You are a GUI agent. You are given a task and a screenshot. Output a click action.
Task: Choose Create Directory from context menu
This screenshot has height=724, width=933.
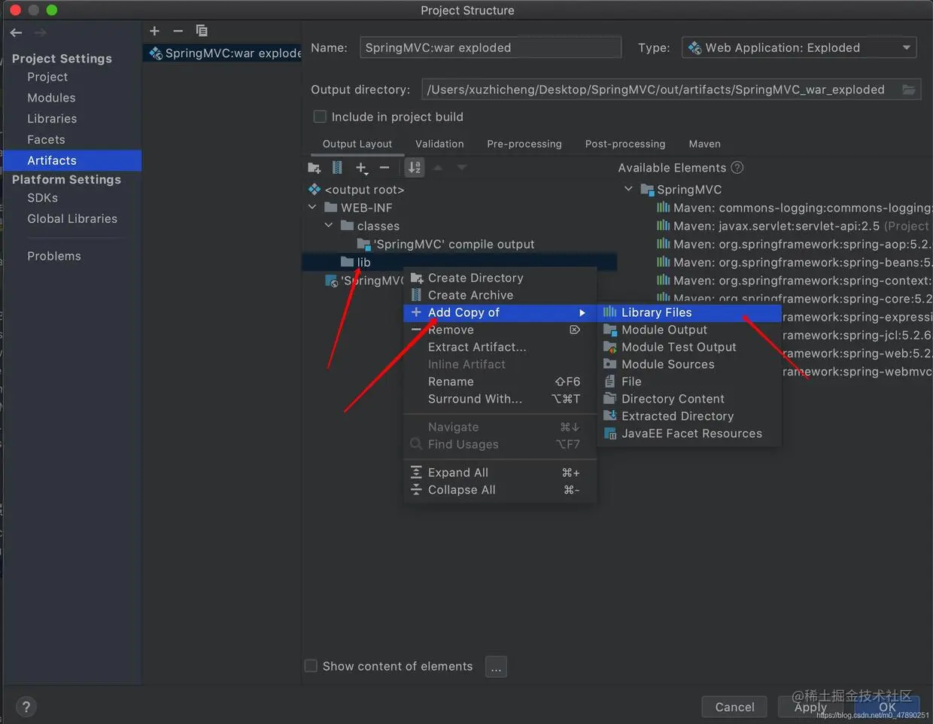[x=500, y=278]
